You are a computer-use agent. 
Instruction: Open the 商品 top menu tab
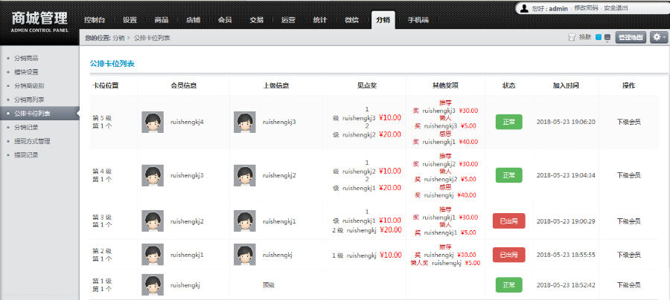click(161, 20)
